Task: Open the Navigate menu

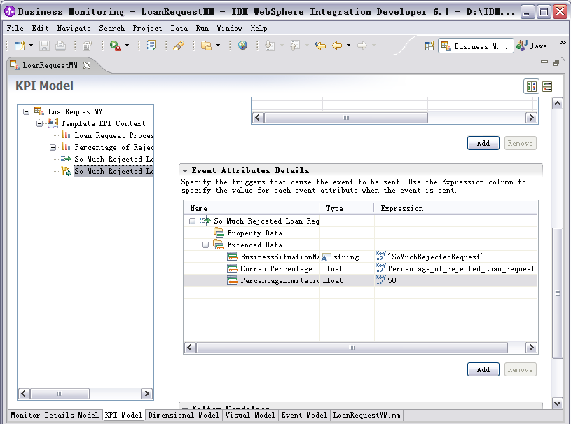Action: (74, 29)
